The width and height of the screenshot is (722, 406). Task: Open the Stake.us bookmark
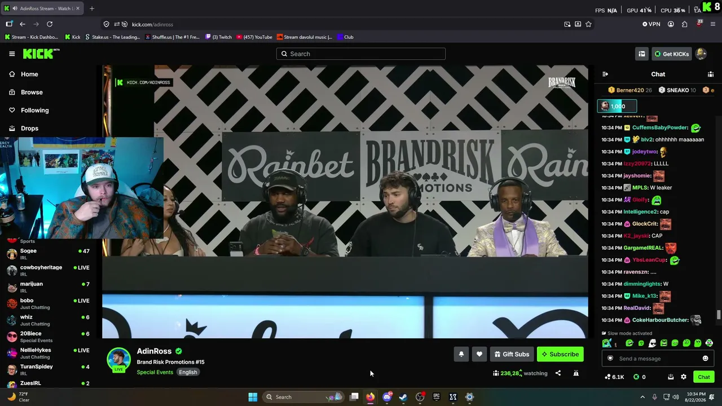(x=112, y=37)
